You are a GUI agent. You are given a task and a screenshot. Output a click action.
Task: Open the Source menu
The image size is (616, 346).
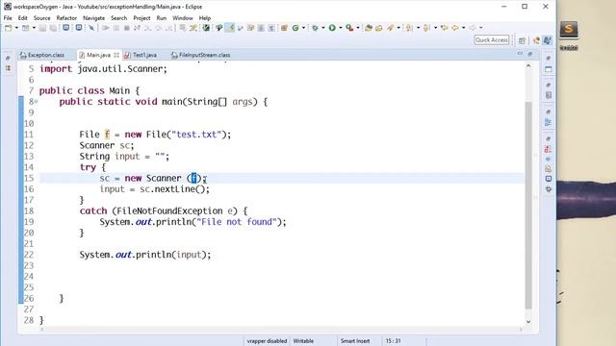(42, 18)
